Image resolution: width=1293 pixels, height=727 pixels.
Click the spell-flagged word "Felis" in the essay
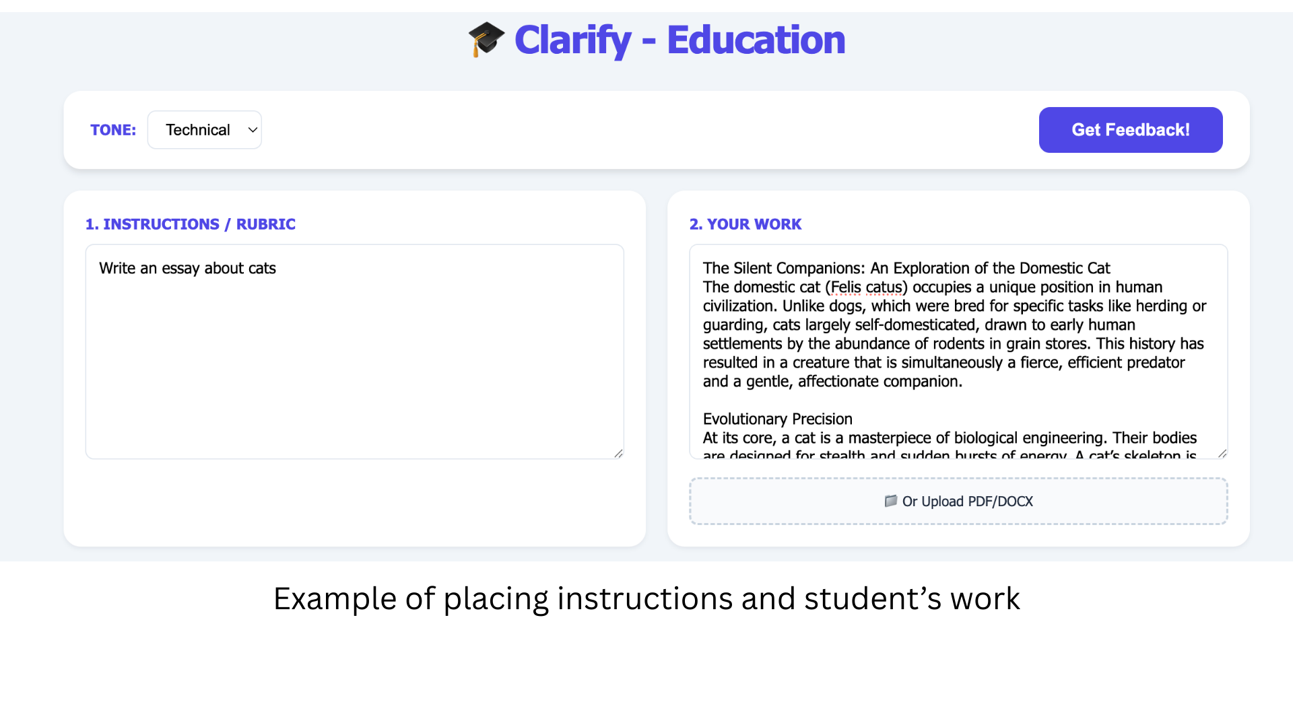(x=845, y=287)
